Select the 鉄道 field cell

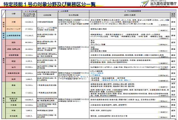point(14,79)
